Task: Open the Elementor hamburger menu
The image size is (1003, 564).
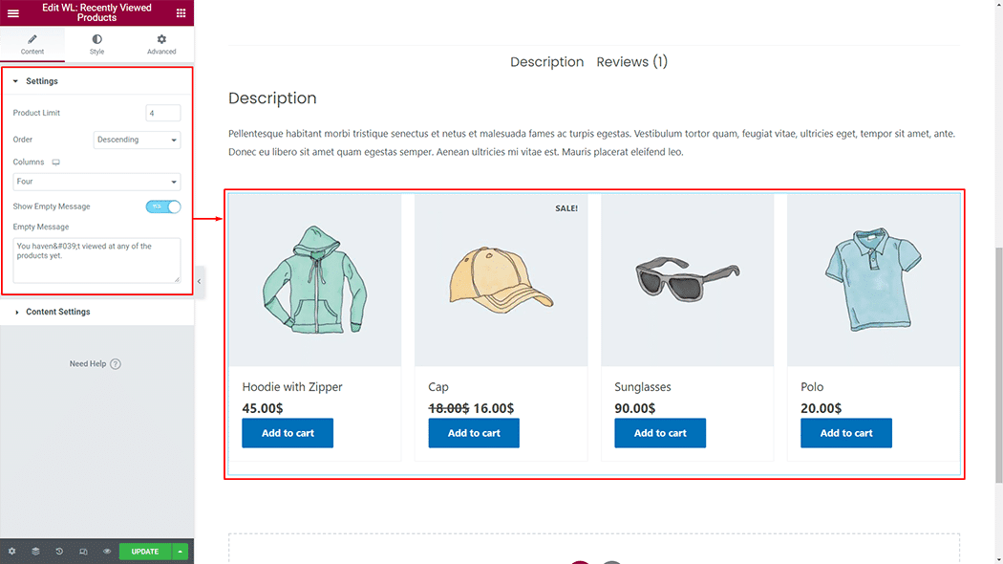Action: pyautogui.click(x=13, y=13)
